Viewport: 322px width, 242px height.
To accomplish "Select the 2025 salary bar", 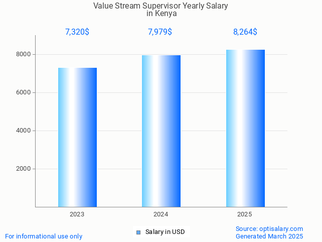I will pos(245,128).
